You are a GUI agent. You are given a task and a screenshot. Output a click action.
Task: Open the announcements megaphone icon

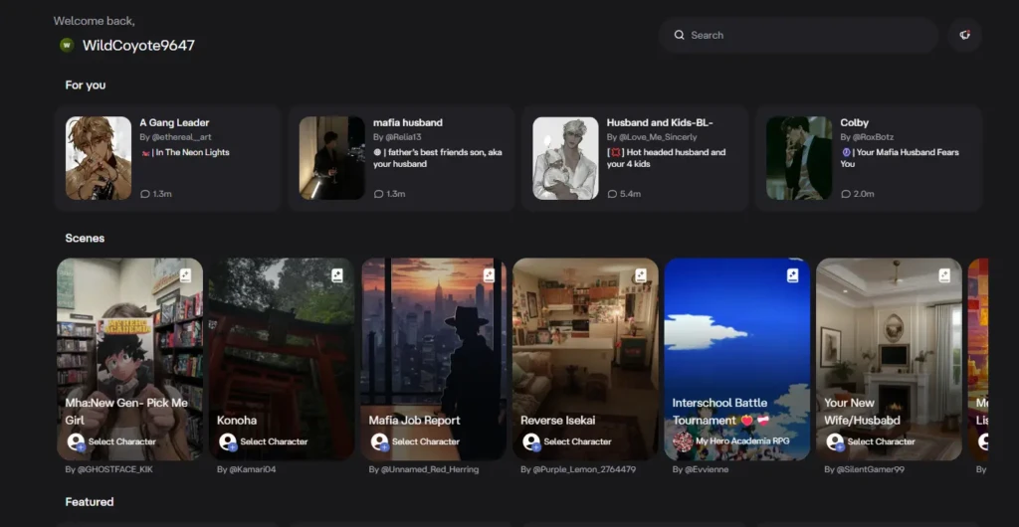coord(965,35)
